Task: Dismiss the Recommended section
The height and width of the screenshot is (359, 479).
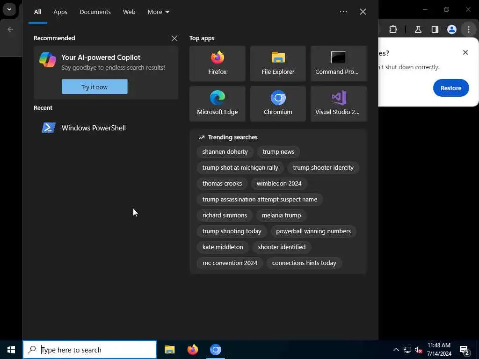Action: [x=174, y=38]
